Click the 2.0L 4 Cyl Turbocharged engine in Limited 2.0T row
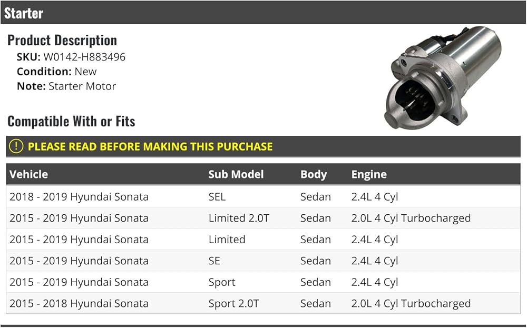Image resolution: width=527 pixels, height=328 pixels. [x=411, y=218]
